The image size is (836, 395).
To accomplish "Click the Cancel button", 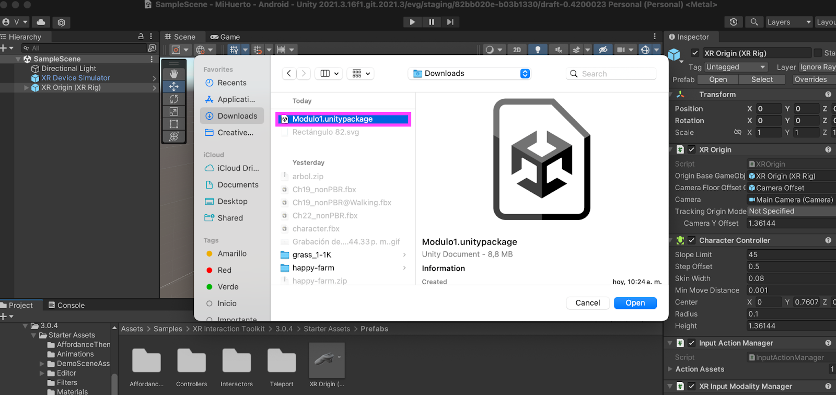I will 588,303.
